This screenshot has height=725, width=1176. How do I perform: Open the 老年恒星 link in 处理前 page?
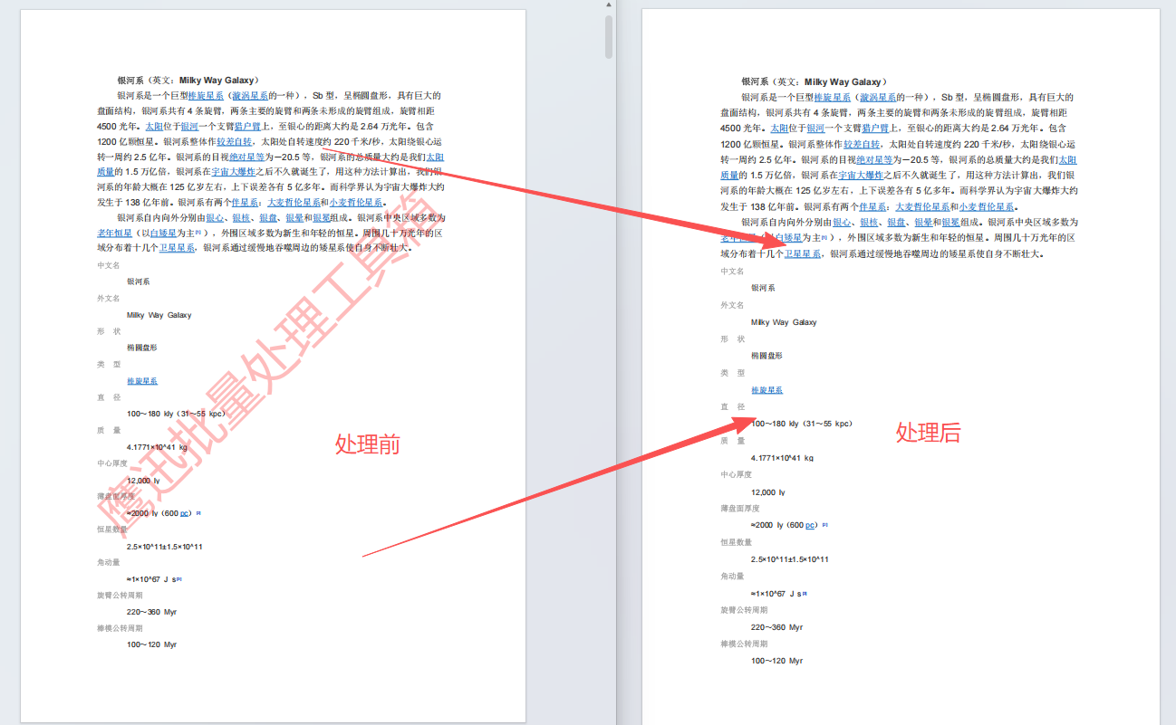pyautogui.click(x=115, y=234)
